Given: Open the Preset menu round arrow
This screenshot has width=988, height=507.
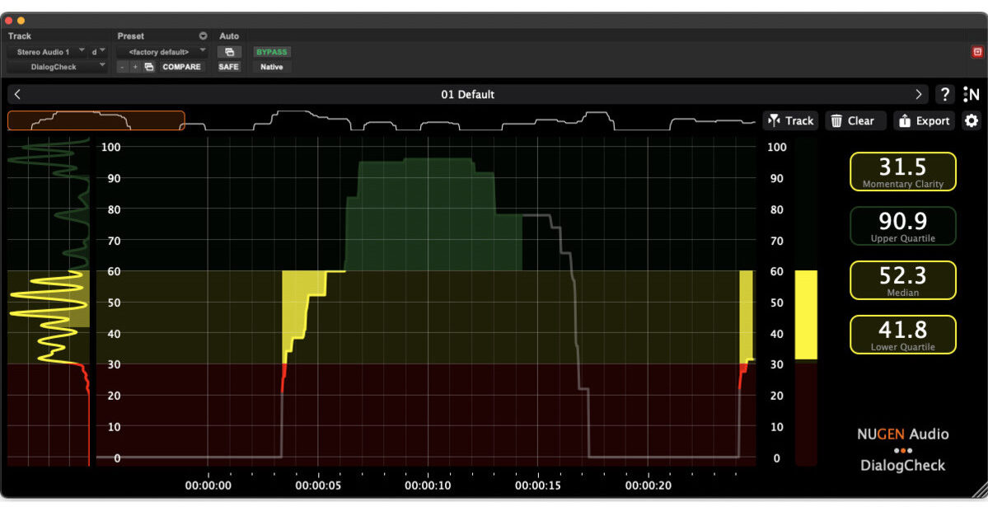Looking at the screenshot, I should click(x=204, y=36).
